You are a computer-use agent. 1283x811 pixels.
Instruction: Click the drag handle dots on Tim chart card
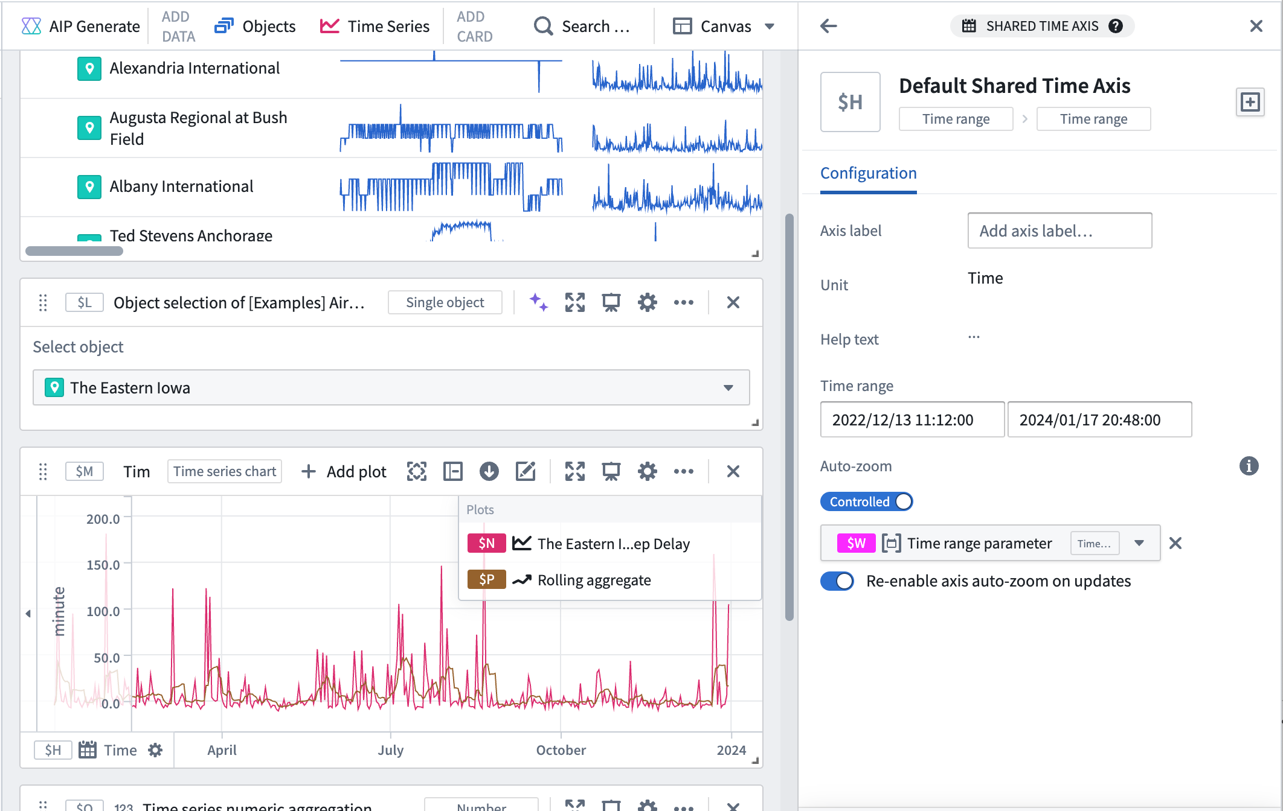[x=44, y=471]
